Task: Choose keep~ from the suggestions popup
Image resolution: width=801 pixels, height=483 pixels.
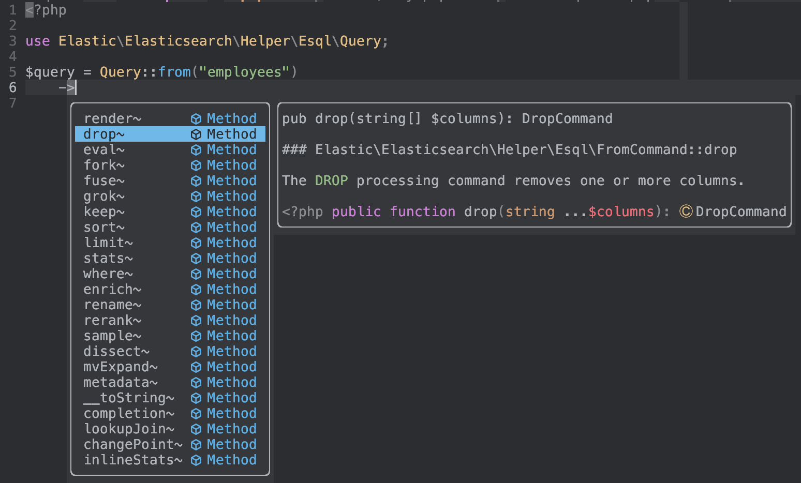Action: pos(103,212)
